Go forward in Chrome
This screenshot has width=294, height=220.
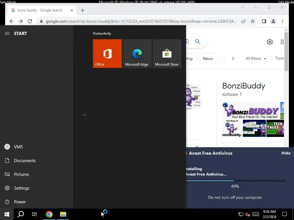(x=21, y=21)
